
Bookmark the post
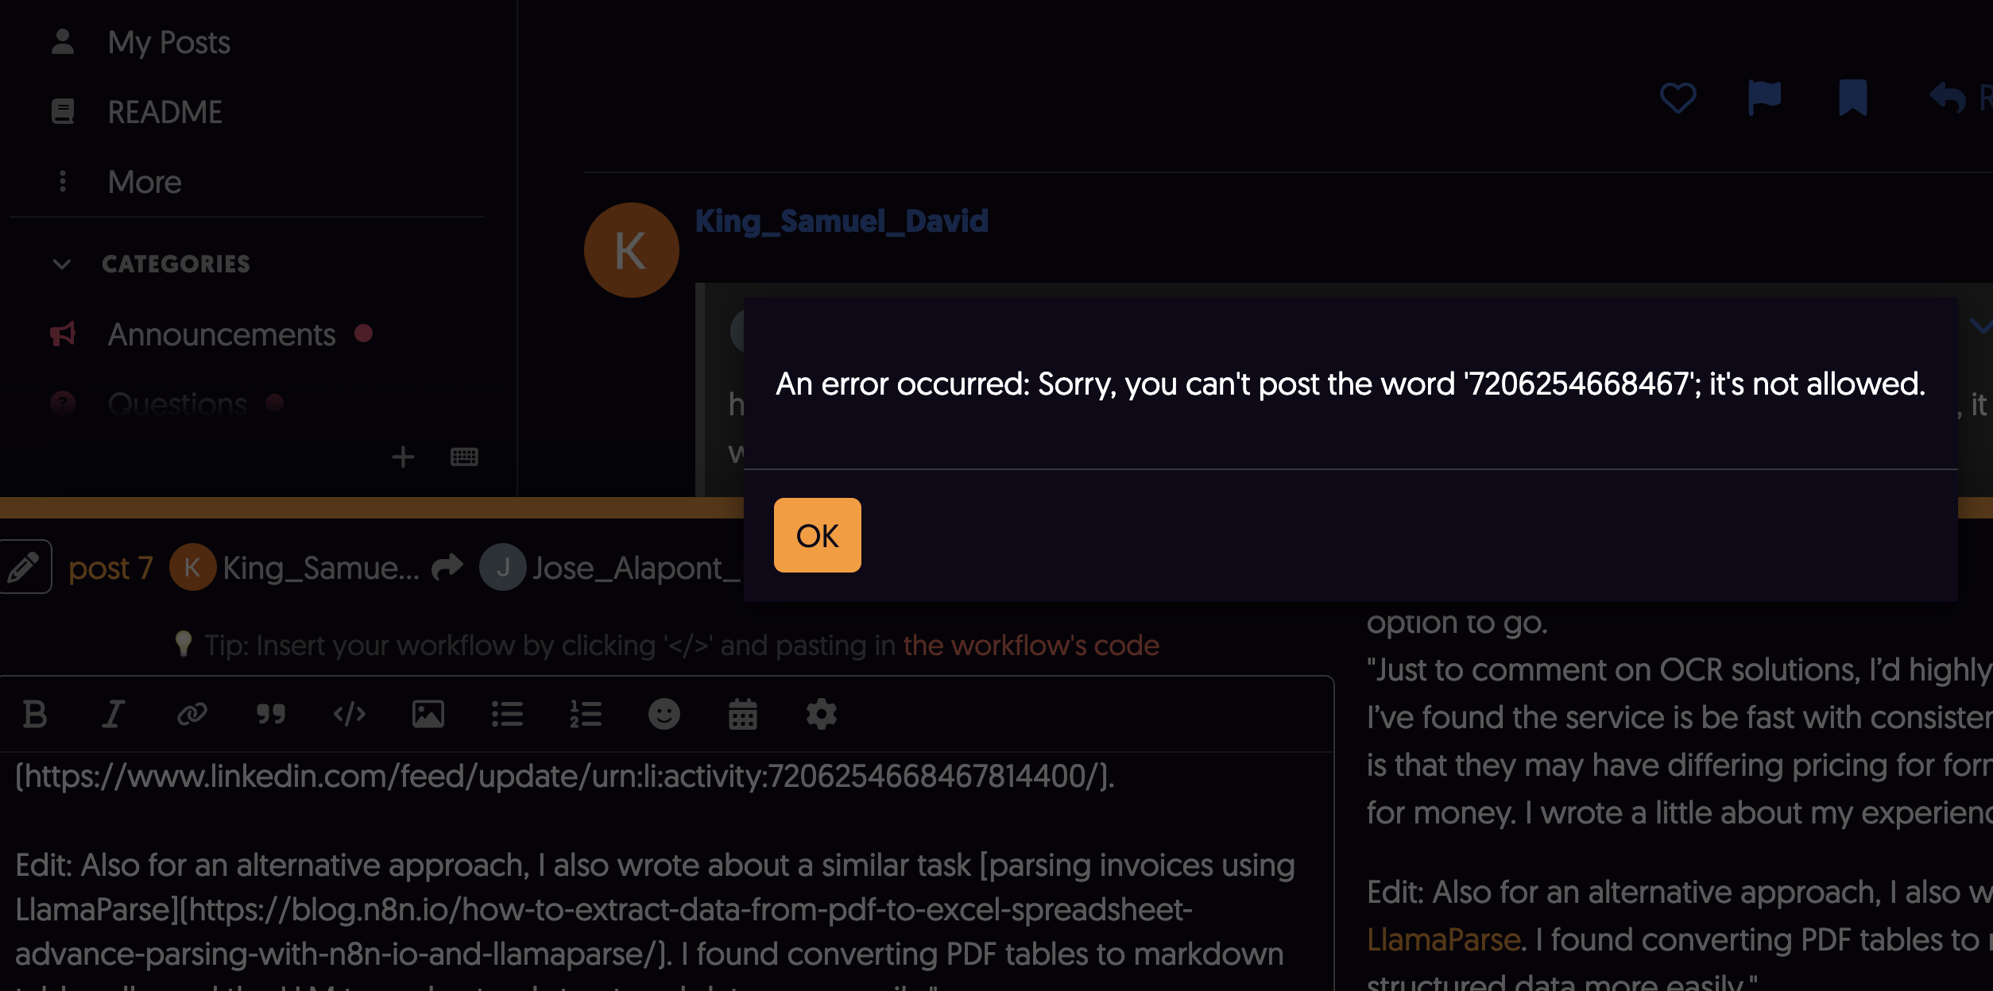click(x=1852, y=98)
